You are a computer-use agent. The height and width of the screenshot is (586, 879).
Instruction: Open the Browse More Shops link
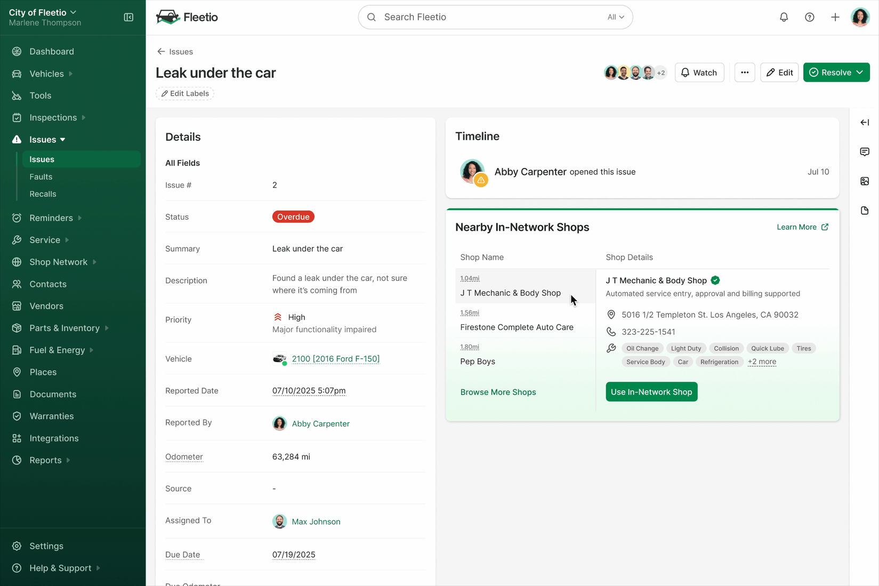(x=498, y=392)
